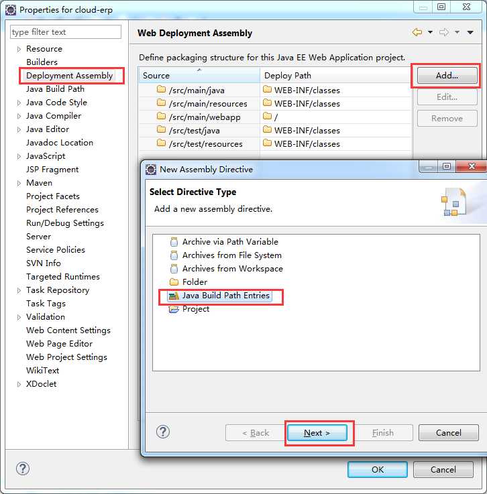This screenshot has height=494, width=487.
Task: Click WEB-INF/classes deploy path for /src/main/java
Action: pyautogui.click(x=307, y=90)
